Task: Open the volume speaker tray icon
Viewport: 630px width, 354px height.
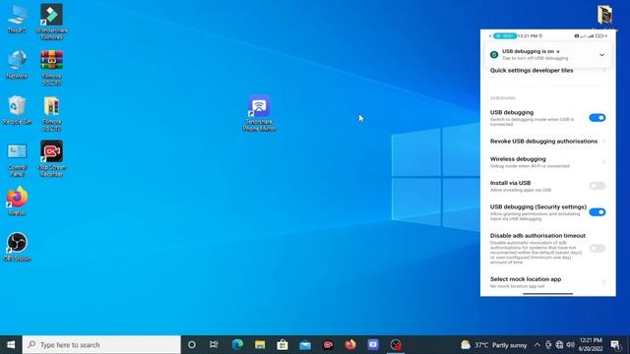Action: click(x=571, y=345)
